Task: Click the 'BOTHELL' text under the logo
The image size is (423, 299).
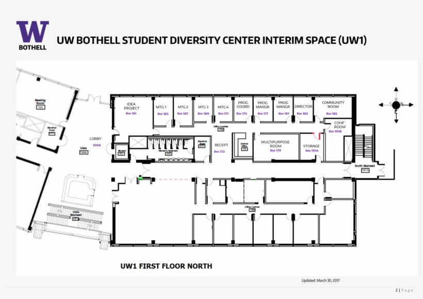Action: coord(32,48)
